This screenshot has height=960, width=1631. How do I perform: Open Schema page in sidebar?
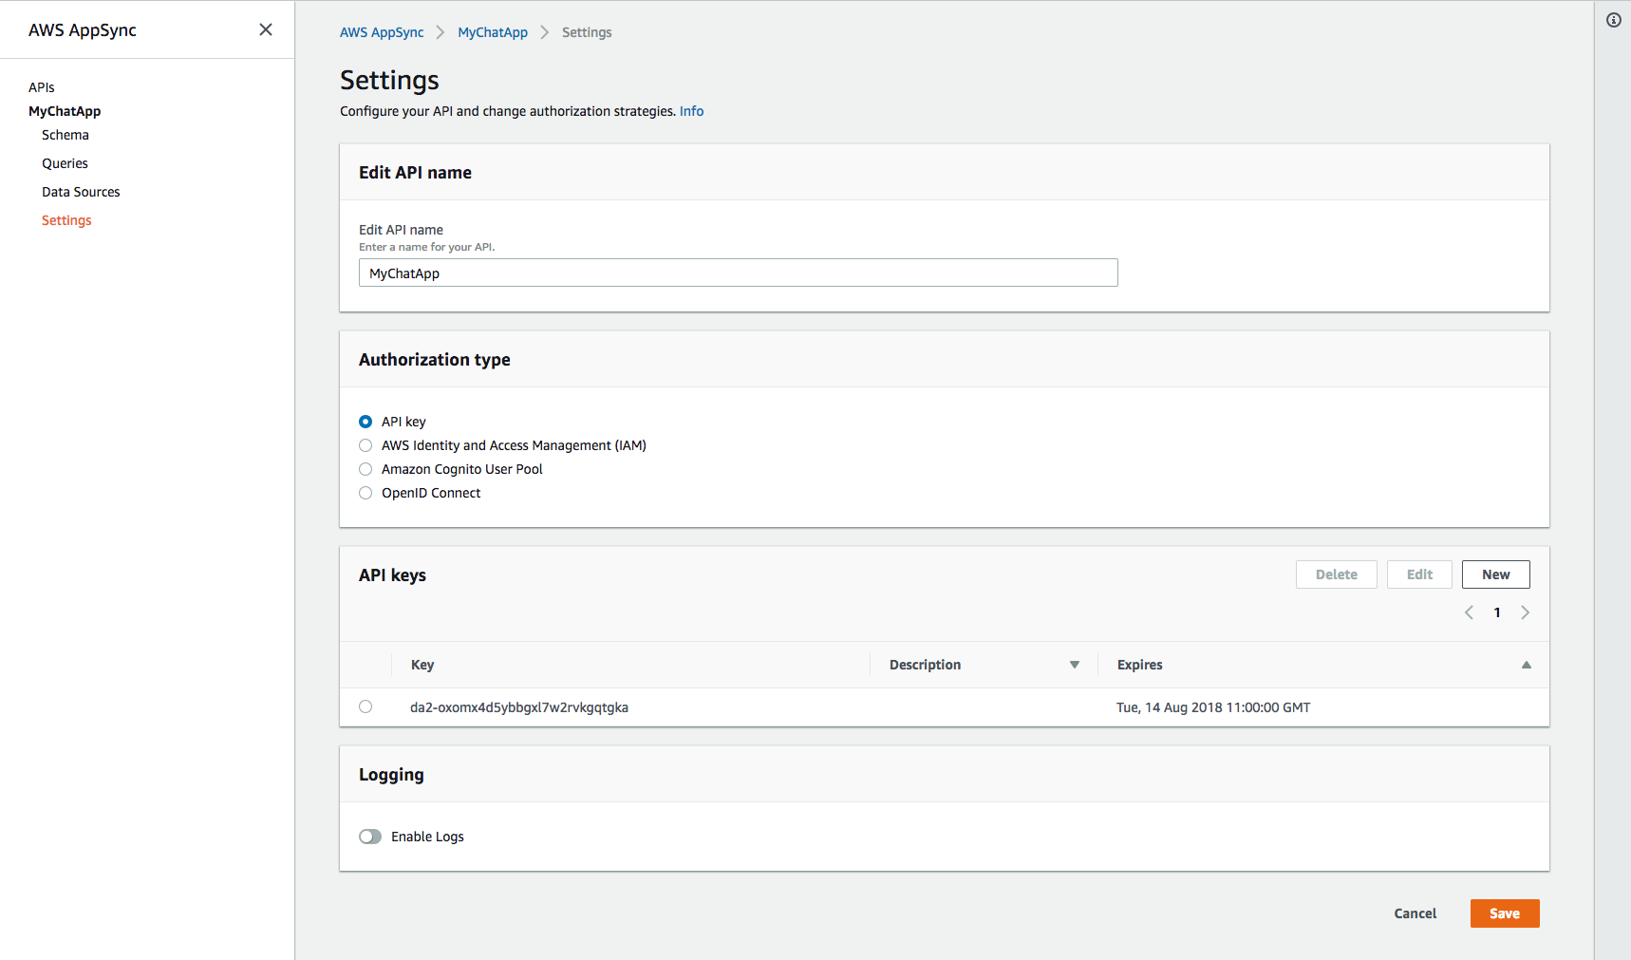pos(66,135)
